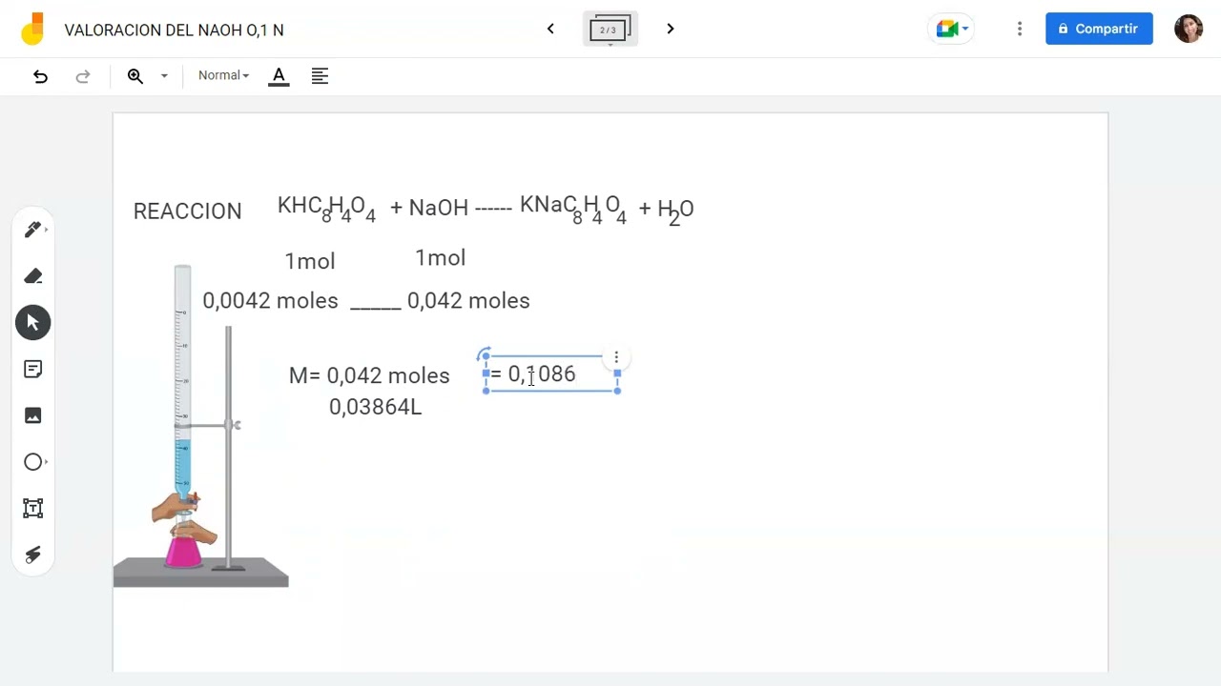Rename jam title VALORACION DEL NAOH 0,1 N
This screenshot has width=1221, height=686.
point(175,30)
